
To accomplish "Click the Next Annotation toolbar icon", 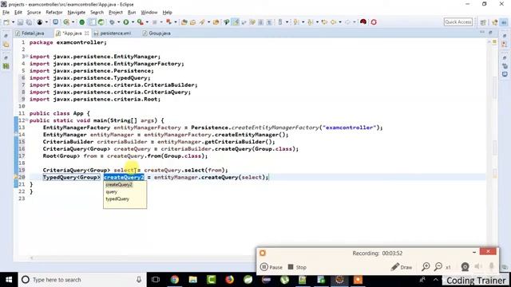I will pos(296,22).
